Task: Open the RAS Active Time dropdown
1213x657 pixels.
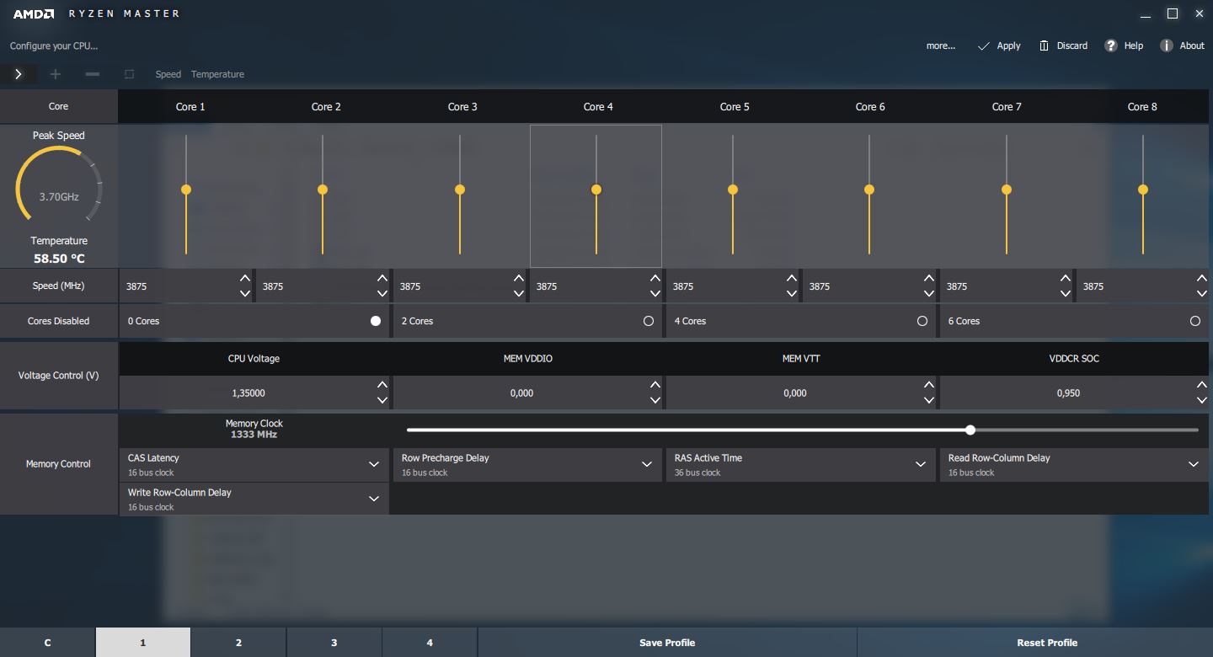Action: click(921, 464)
